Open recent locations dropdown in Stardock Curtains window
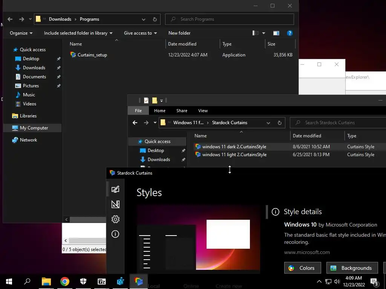Image resolution: width=386 pixels, height=289 pixels. click(x=155, y=123)
